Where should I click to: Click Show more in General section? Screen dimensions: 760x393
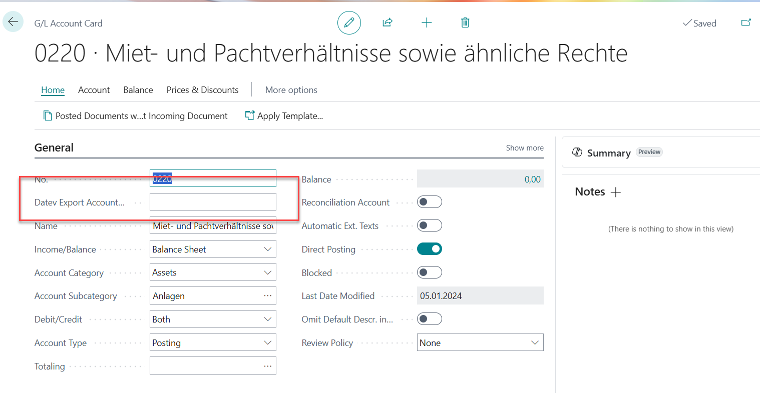pyautogui.click(x=524, y=148)
